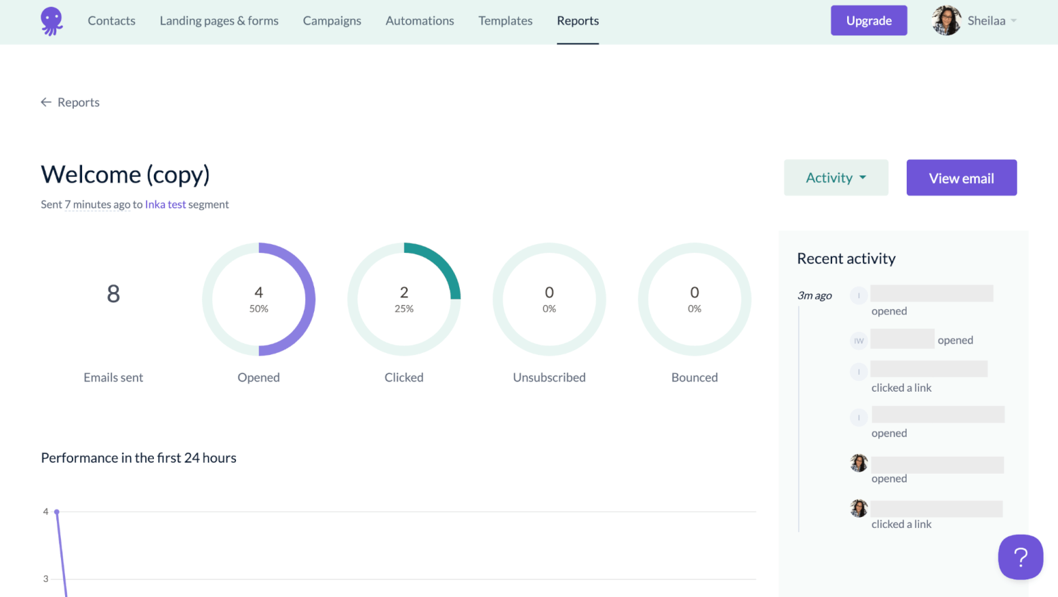Go to the Campaigns tab
1058x597 pixels.
(x=332, y=21)
